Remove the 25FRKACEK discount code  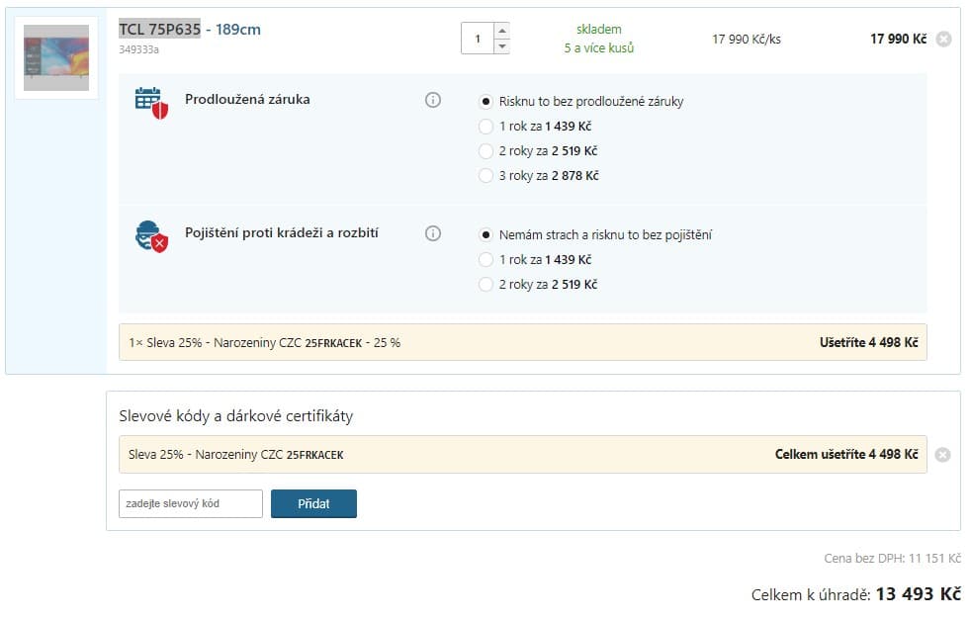coord(942,455)
